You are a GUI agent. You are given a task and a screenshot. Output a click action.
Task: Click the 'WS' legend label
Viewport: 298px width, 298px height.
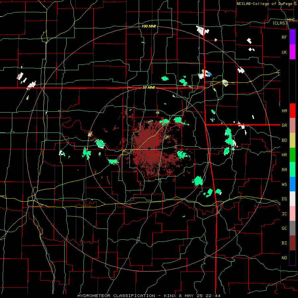[x=284, y=184]
